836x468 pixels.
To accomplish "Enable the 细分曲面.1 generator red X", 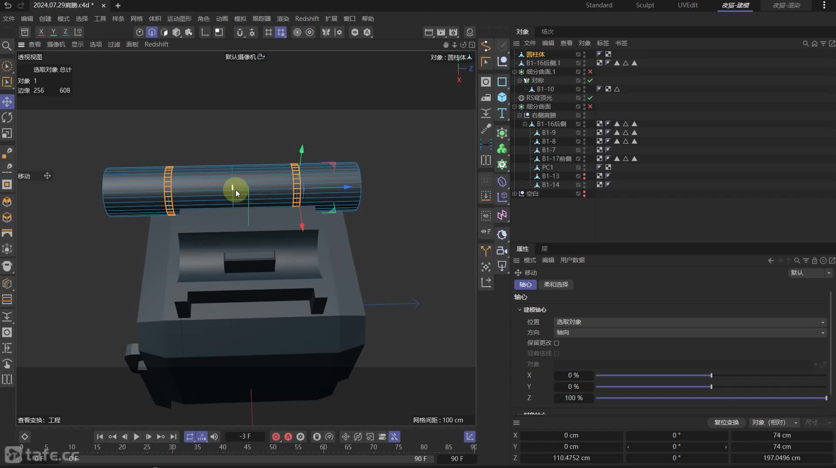I will pos(590,72).
